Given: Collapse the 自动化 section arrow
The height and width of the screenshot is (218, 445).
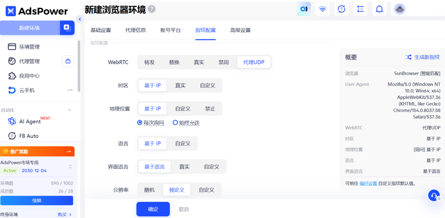Looking at the screenshot, I should click(70, 110).
